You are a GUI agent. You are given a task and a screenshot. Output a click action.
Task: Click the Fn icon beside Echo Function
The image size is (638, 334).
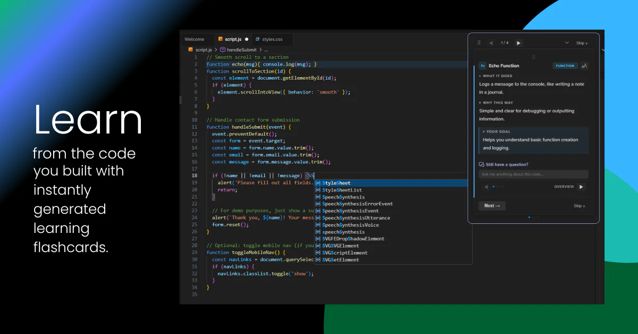483,66
